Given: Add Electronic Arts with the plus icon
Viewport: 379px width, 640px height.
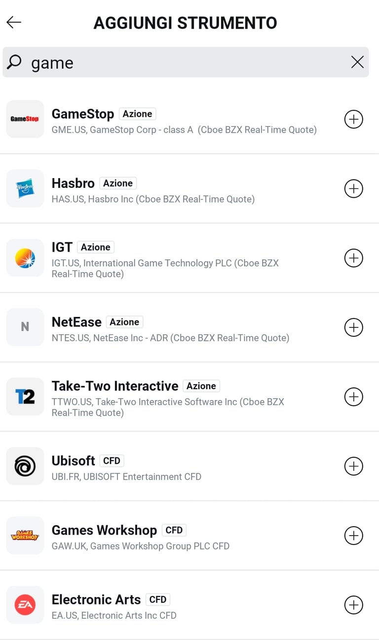Looking at the screenshot, I should point(353,605).
